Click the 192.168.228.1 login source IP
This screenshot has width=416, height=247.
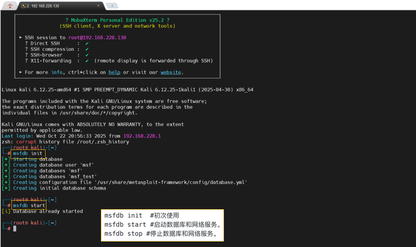142,136
